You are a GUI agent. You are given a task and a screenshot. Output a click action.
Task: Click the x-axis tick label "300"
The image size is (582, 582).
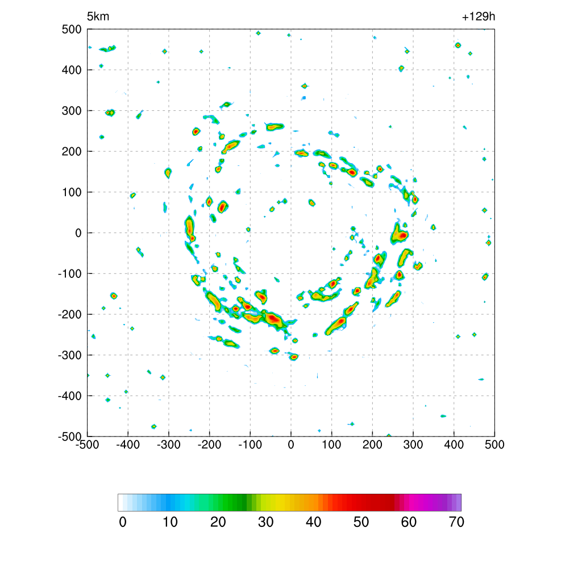tap(413, 444)
